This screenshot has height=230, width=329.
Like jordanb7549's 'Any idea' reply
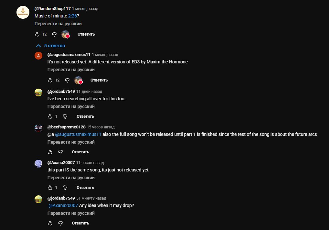pyautogui.click(x=50, y=223)
